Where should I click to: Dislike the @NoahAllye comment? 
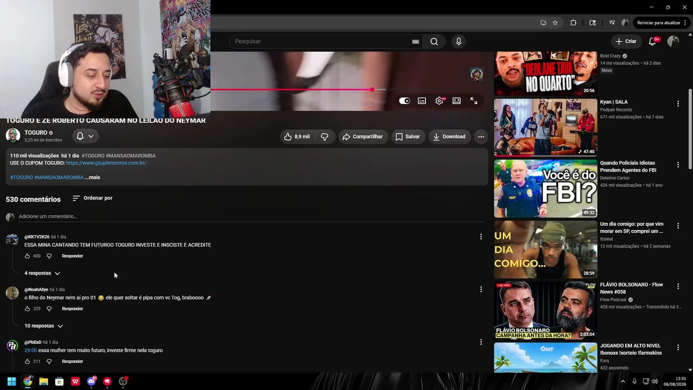tap(49, 309)
